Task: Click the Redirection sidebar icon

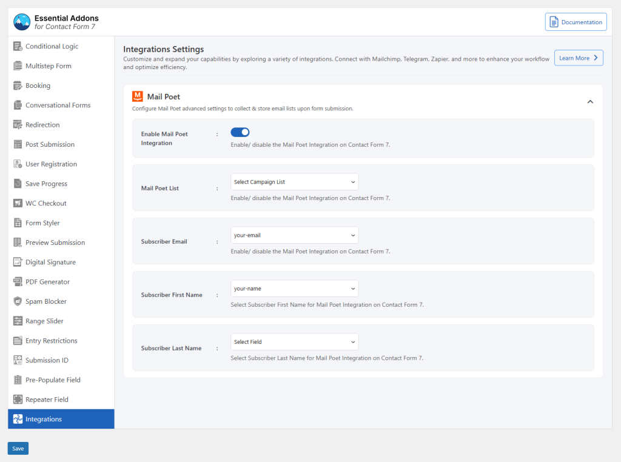Action: 18,125
